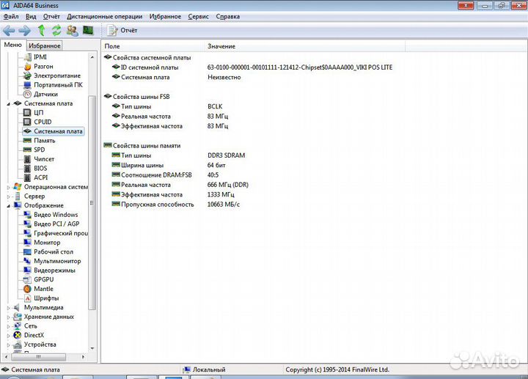
Task: Select the Пропускная способность row
Action: point(176,205)
